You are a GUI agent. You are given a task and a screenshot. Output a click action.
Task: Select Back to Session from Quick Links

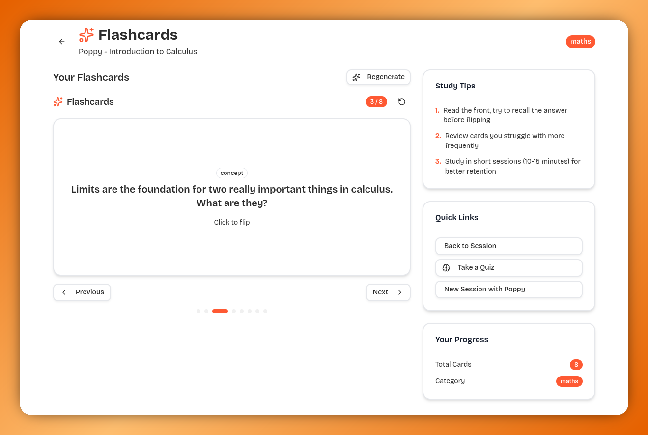(508, 246)
